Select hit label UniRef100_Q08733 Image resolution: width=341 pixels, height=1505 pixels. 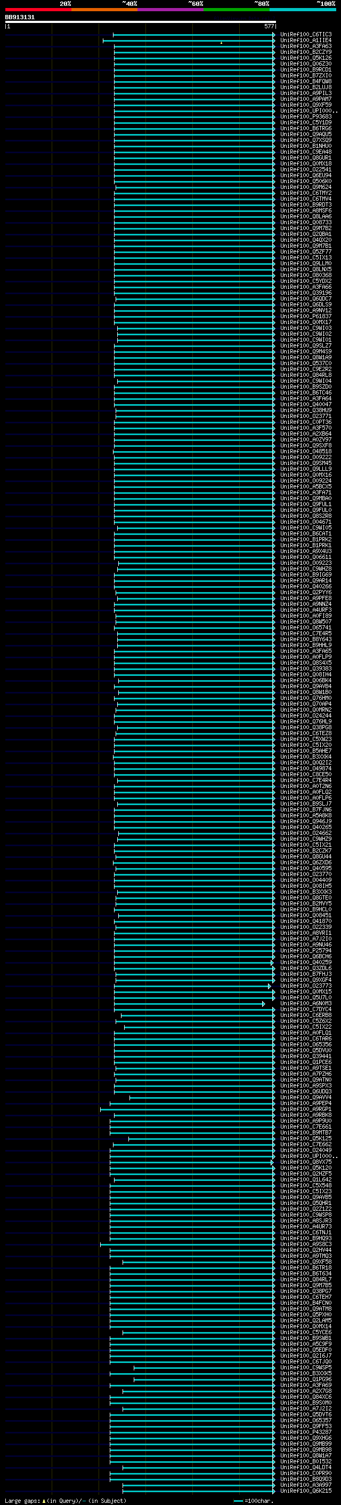point(305,222)
